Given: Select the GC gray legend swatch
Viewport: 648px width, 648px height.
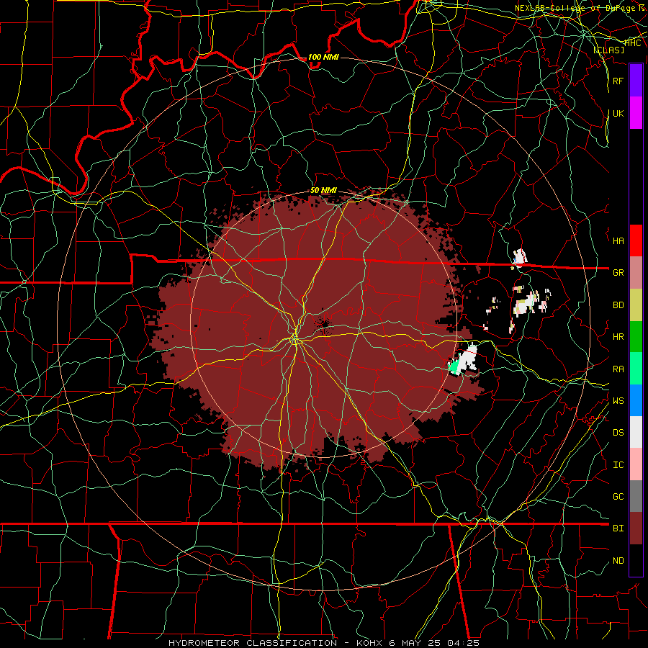Looking at the screenshot, I should click(636, 496).
